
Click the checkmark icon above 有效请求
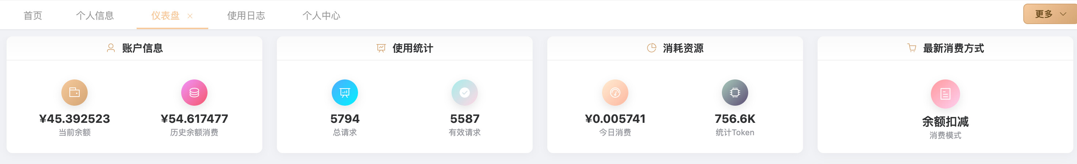pos(464,92)
